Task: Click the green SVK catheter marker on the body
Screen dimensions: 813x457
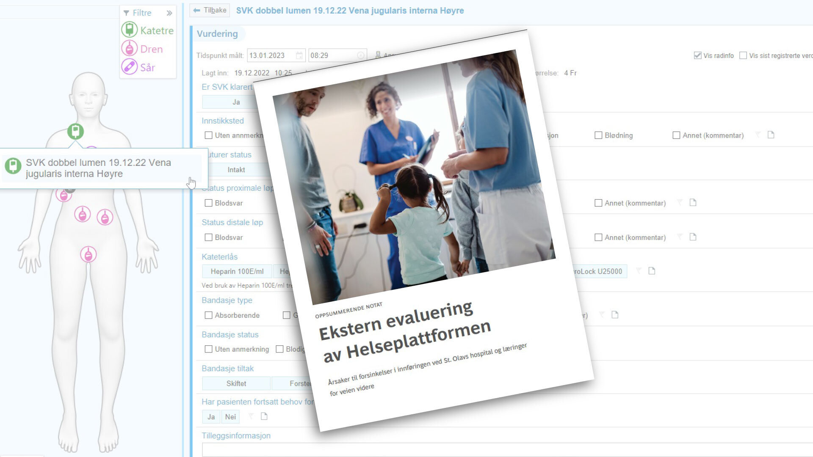Action: click(x=75, y=132)
